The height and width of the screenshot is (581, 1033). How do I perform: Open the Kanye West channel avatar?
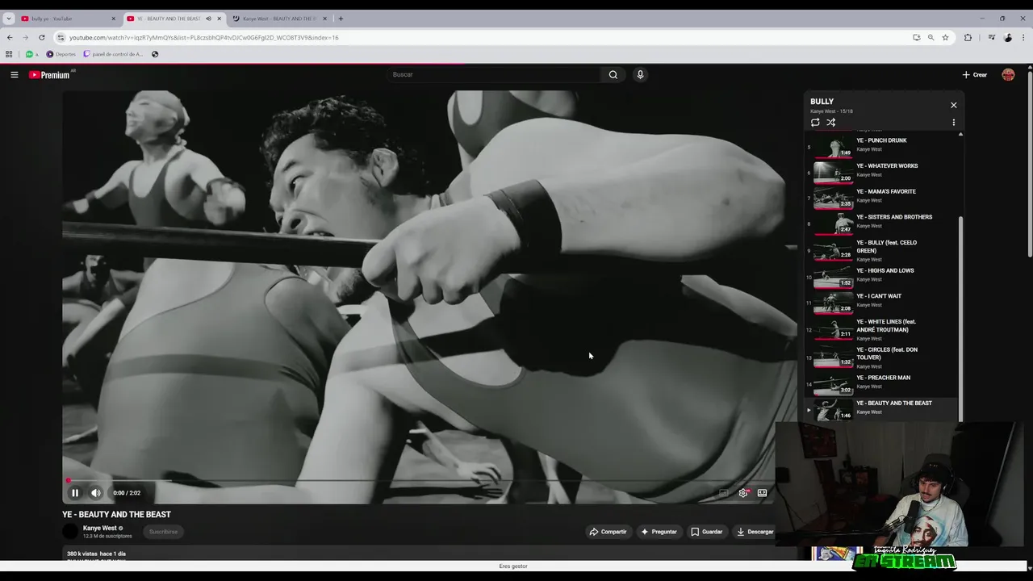click(70, 532)
